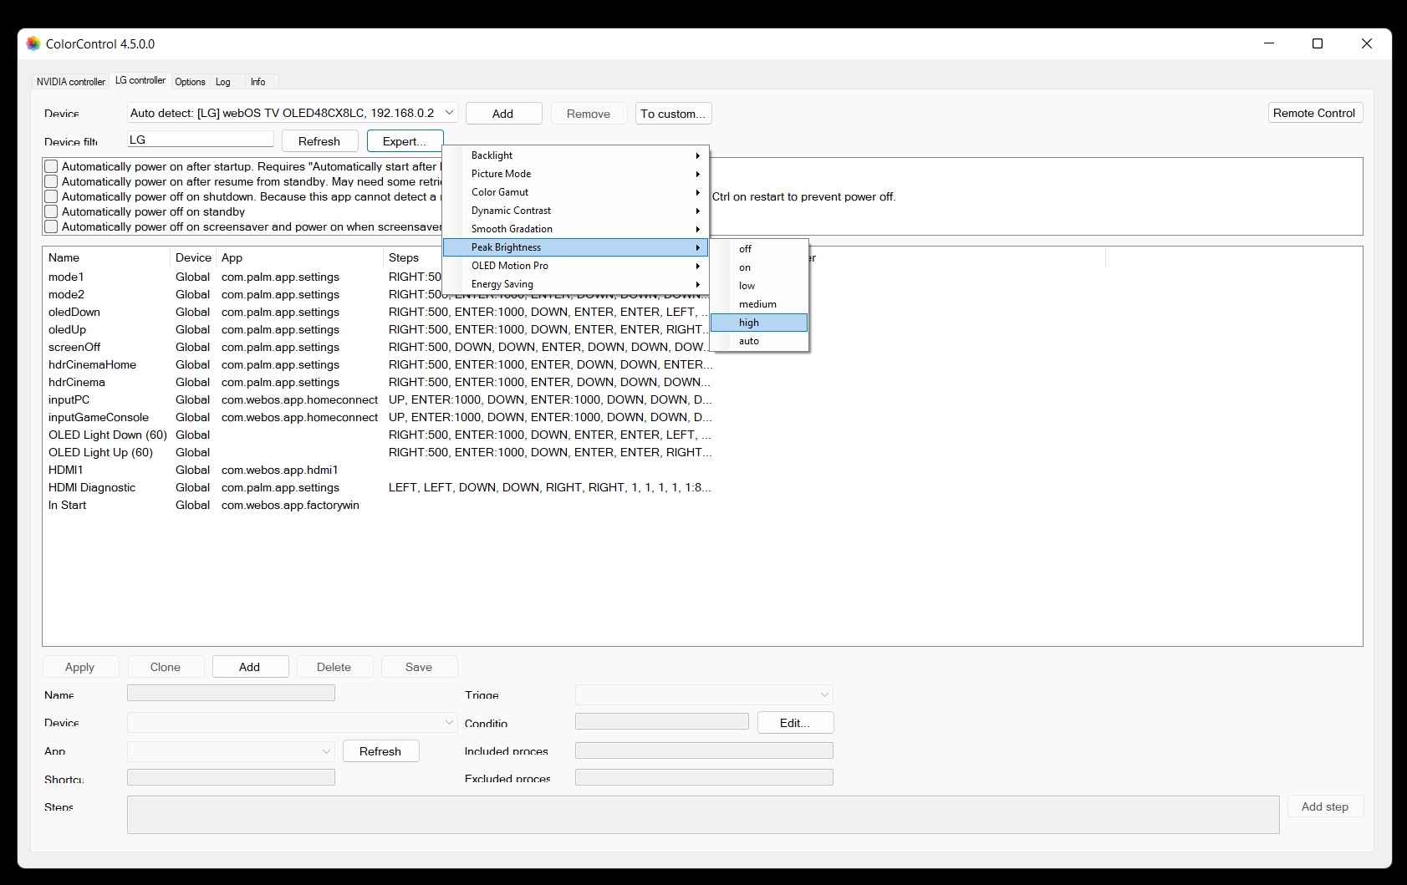The image size is (1407, 885).
Task: Set Peak Brightness to off
Action: pos(759,249)
